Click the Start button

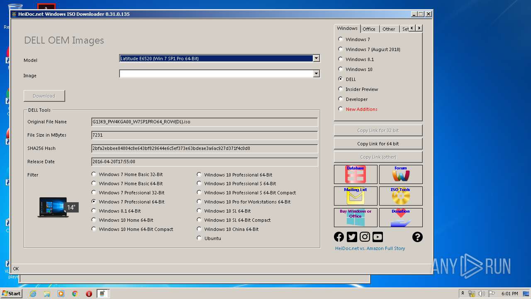point(11,293)
